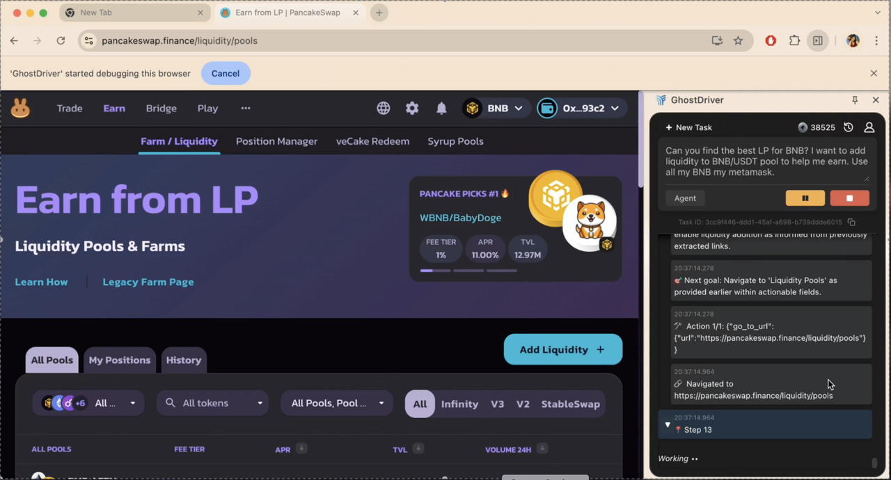The height and width of the screenshot is (480, 891).
Task: Open the Earn menu
Action: click(114, 109)
